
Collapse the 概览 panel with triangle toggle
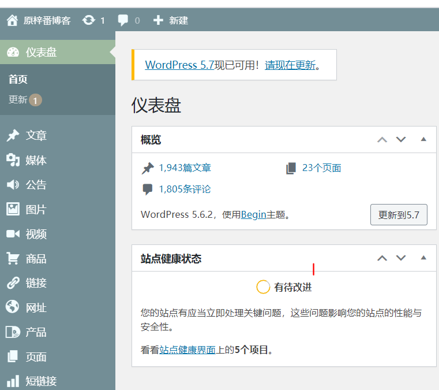pyautogui.click(x=423, y=139)
